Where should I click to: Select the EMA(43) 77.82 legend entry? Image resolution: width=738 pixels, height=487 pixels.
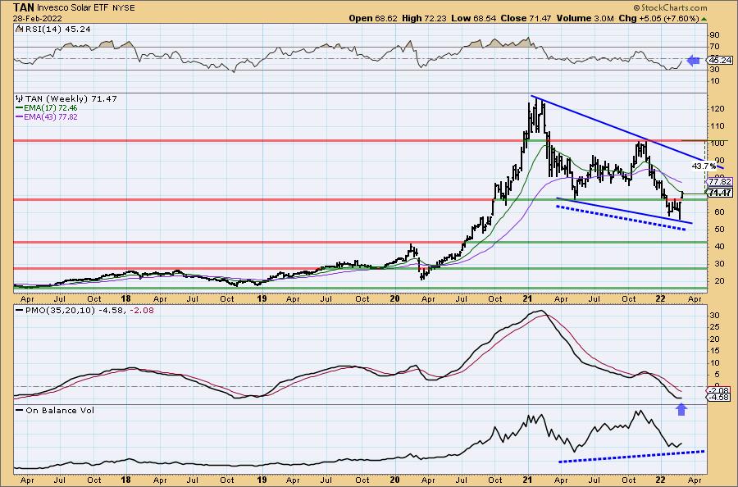pos(47,116)
